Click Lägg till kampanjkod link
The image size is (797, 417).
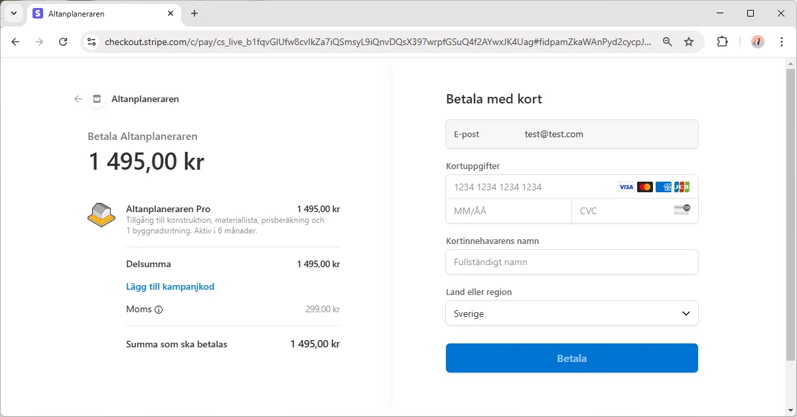(x=170, y=286)
